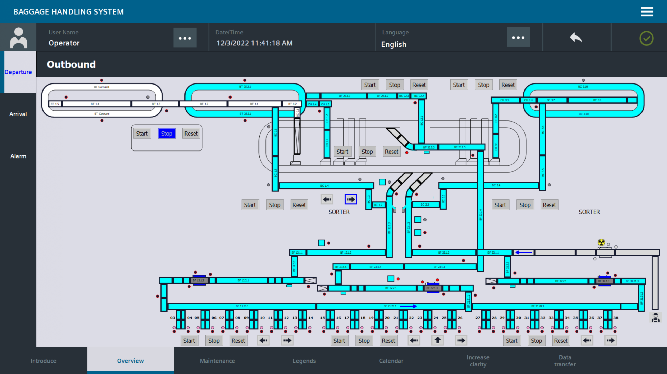The image size is (667, 374).
Task: Click the green checkmark status icon
Action: click(x=646, y=38)
